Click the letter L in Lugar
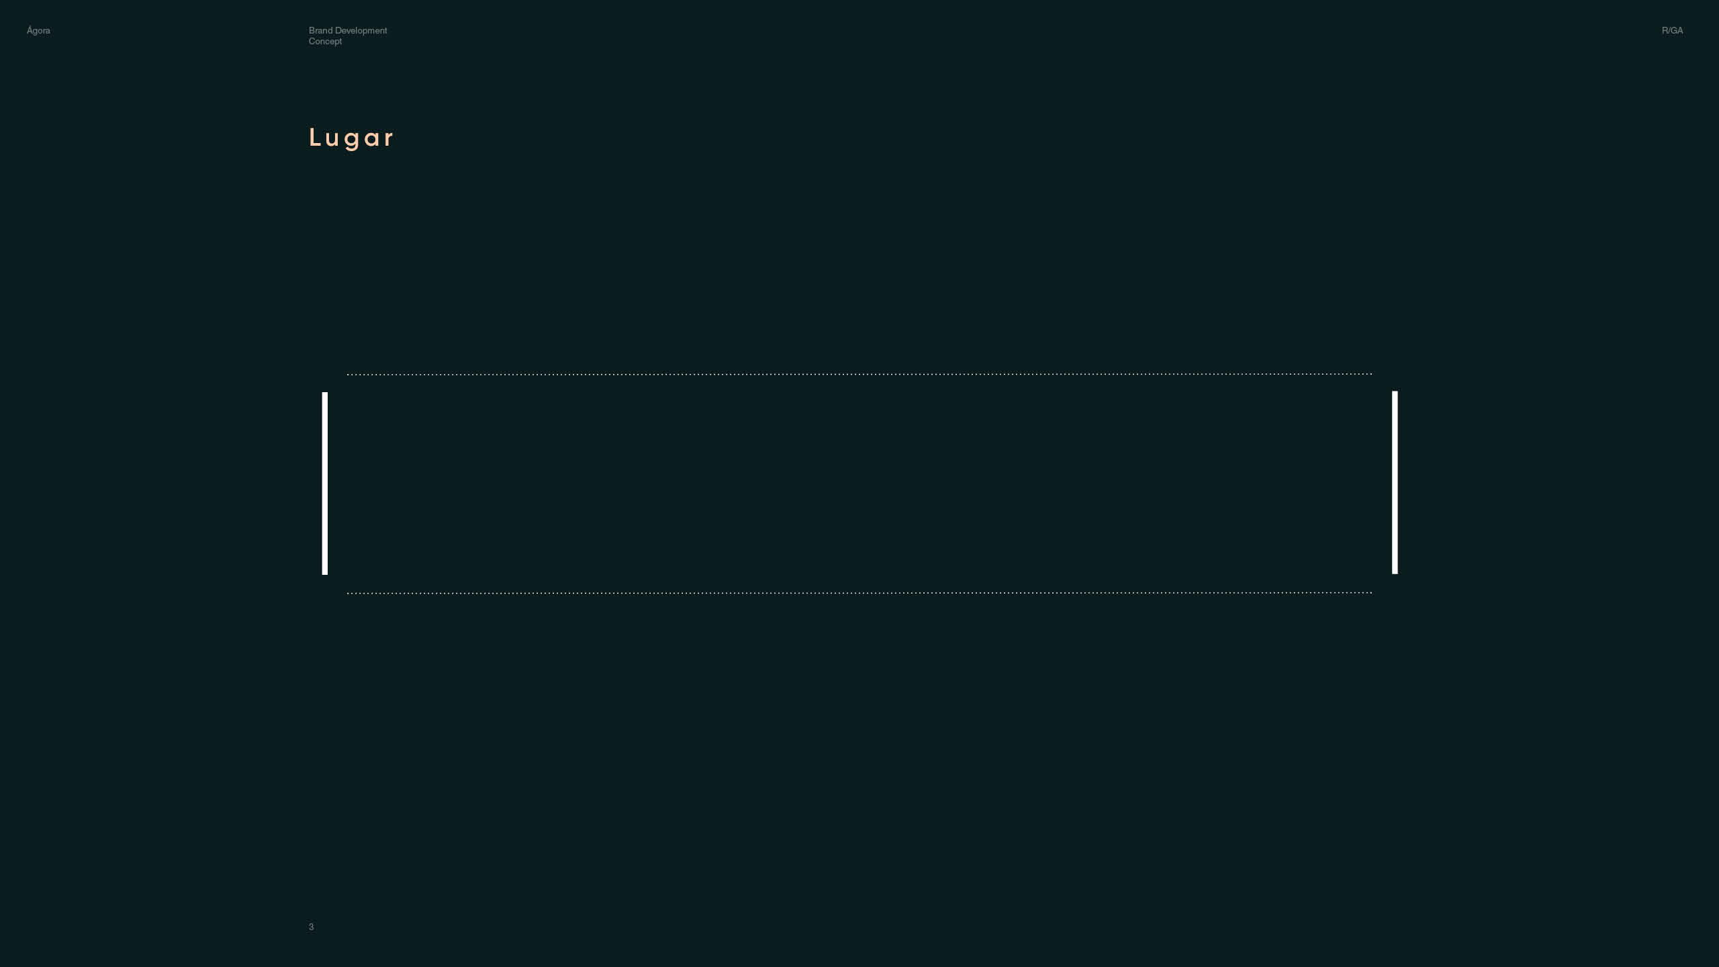The image size is (1719, 967). tap(314, 138)
